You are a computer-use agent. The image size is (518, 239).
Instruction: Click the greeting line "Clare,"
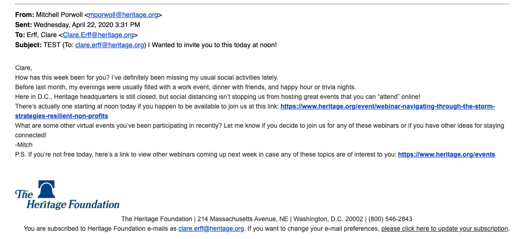(23, 68)
